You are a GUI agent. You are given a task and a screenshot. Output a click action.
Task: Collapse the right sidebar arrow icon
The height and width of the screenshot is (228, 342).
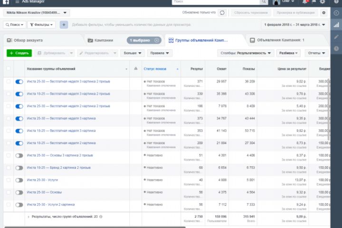pos(336,13)
